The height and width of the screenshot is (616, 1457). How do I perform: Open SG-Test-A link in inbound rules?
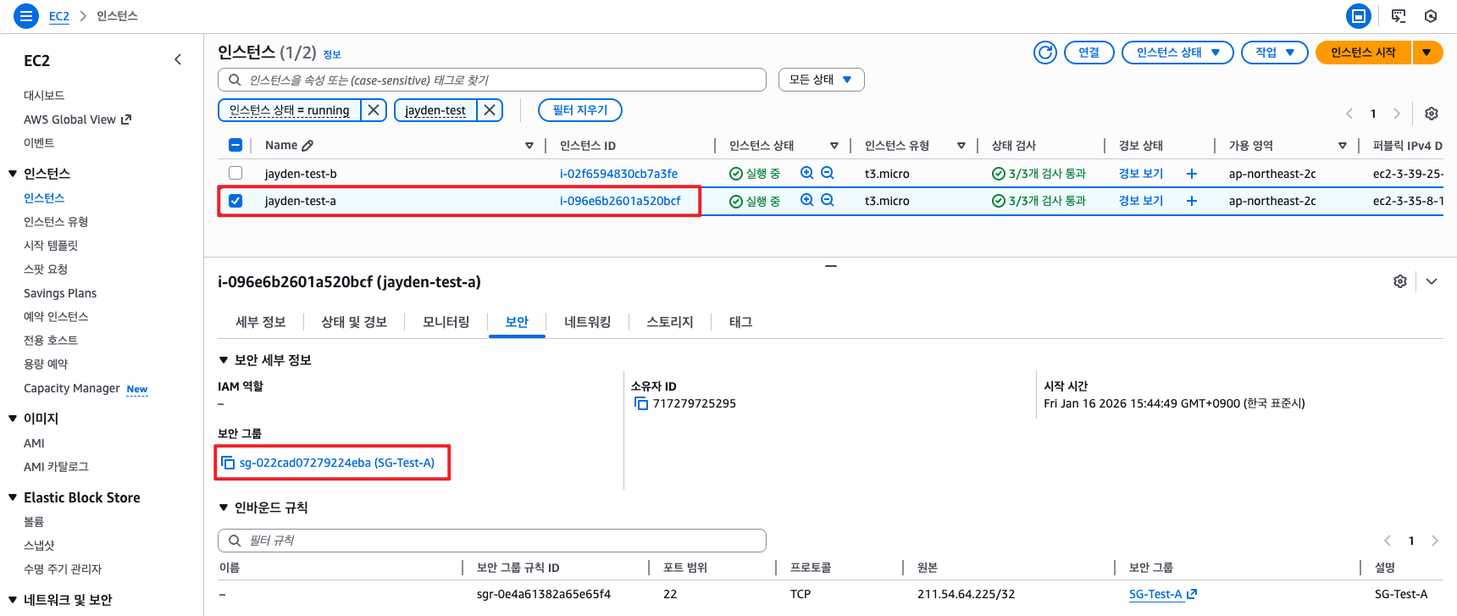[1162, 594]
